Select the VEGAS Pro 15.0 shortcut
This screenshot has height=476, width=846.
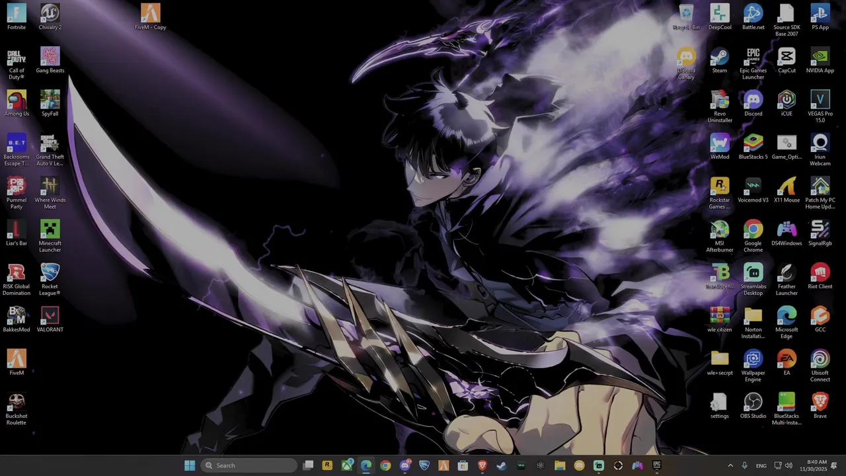click(x=820, y=106)
